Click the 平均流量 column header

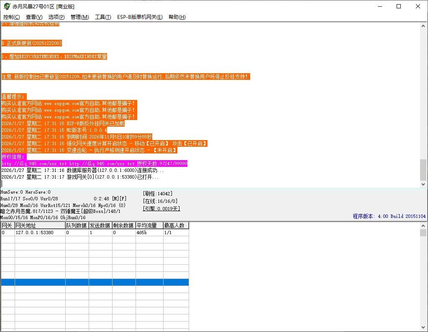(149, 225)
